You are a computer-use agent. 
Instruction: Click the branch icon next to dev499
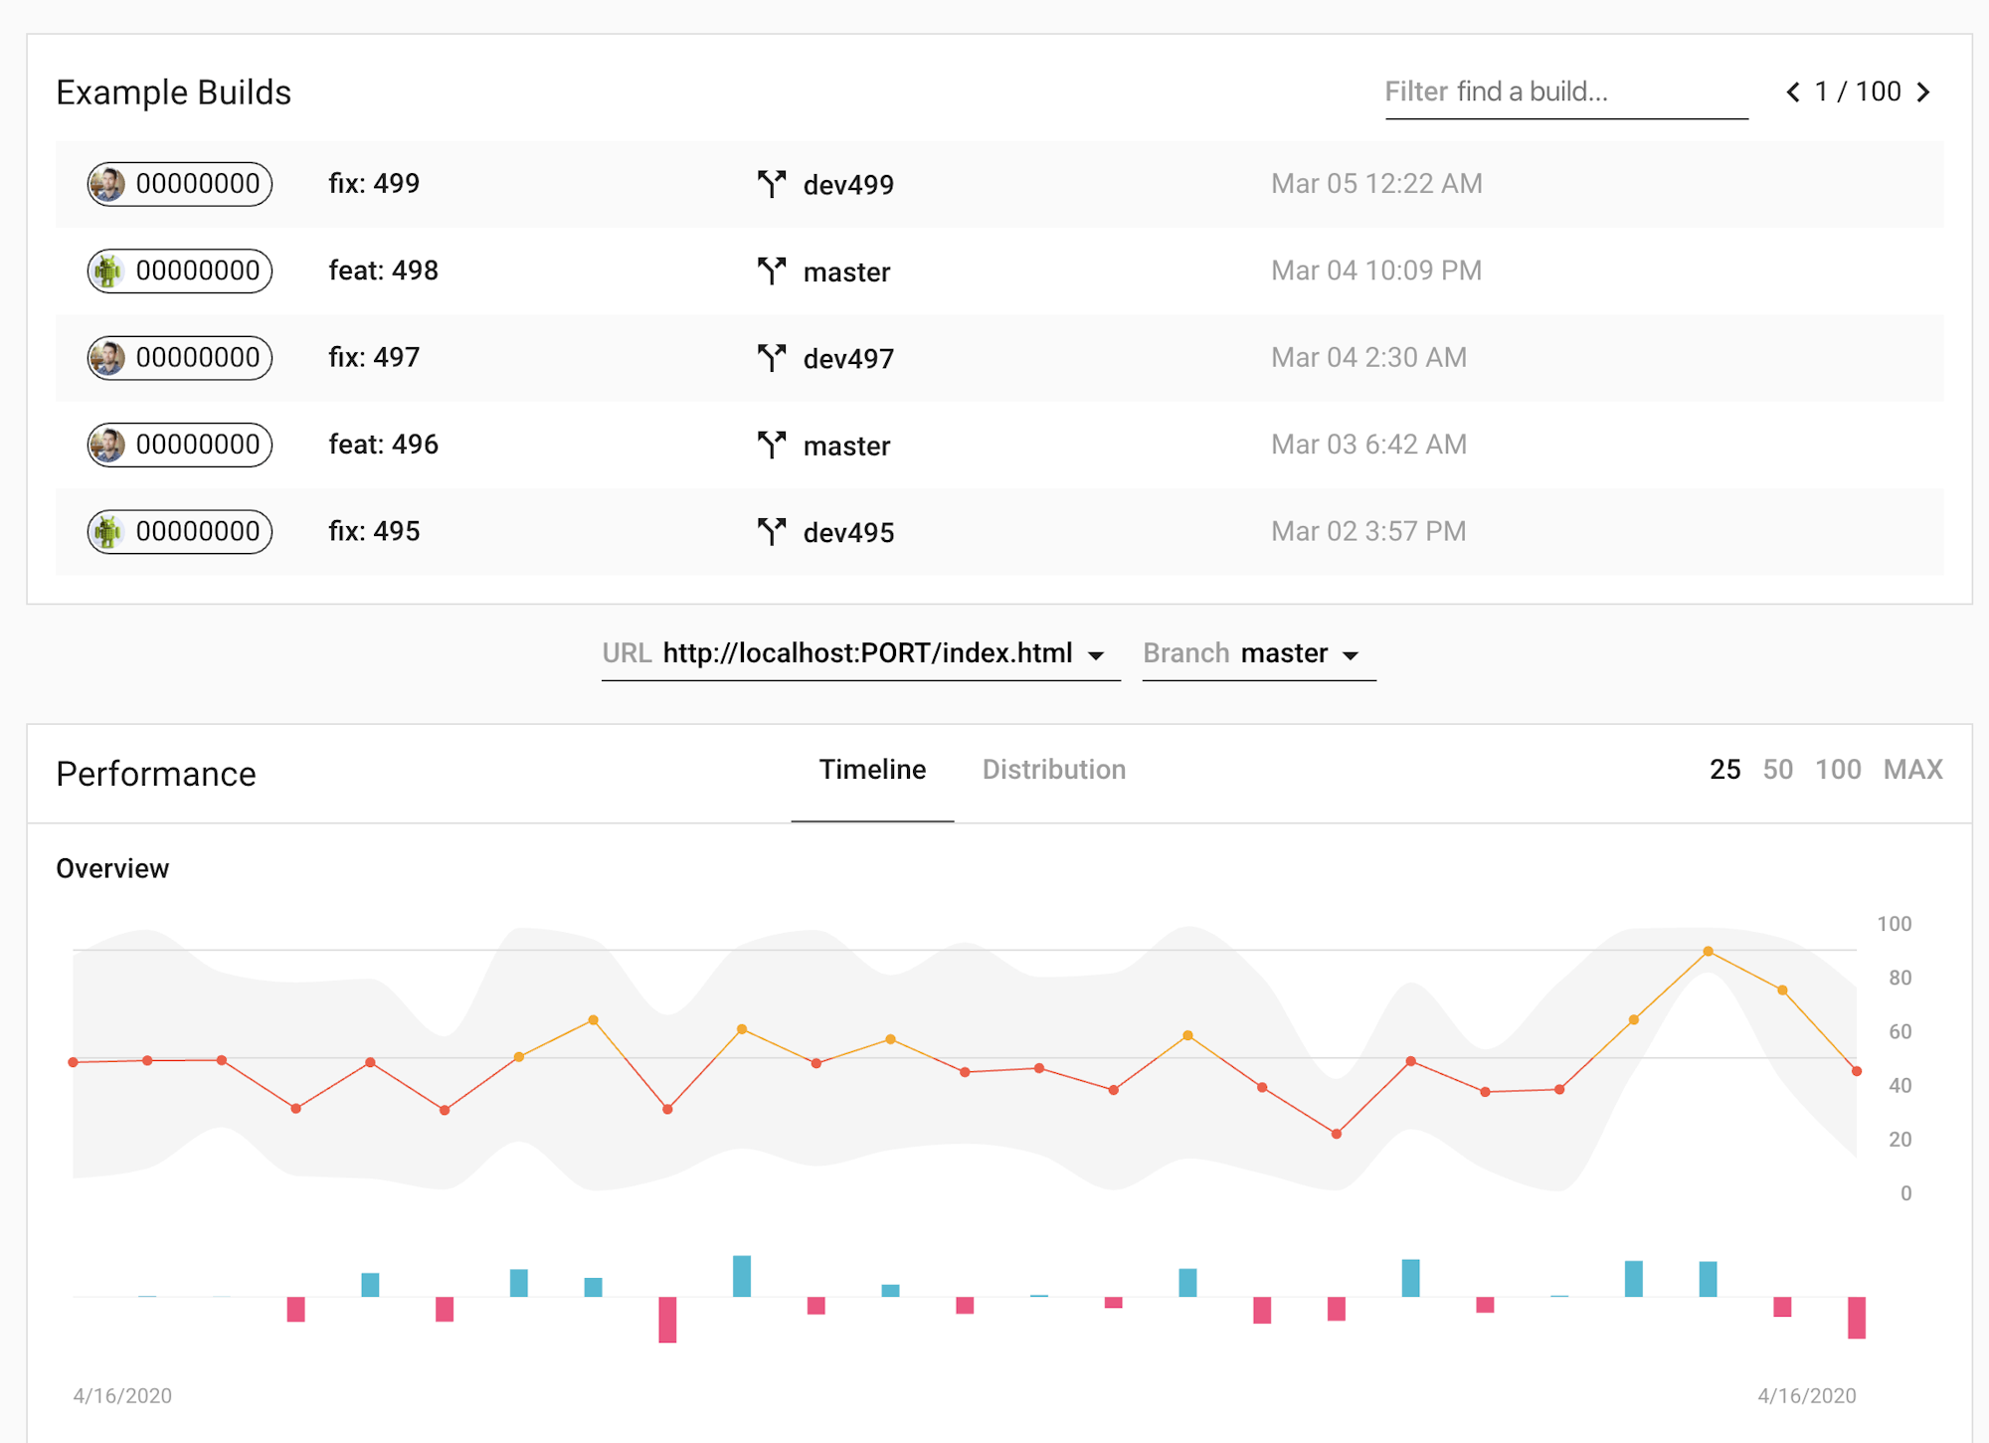(x=772, y=181)
